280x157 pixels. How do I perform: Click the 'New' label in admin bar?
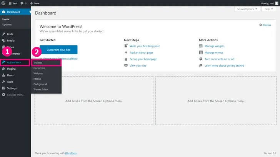click(x=37, y=3)
